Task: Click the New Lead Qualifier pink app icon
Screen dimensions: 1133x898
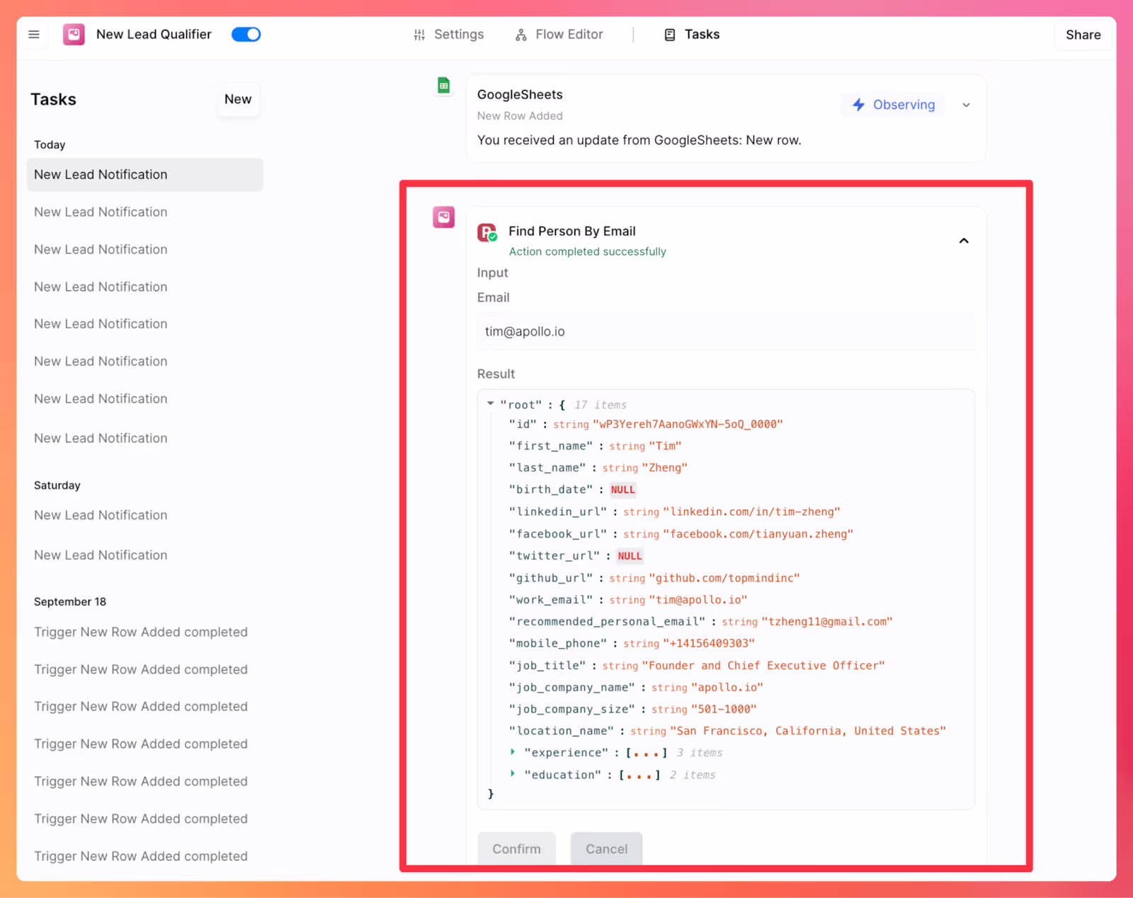Action: [x=74, y=34]
